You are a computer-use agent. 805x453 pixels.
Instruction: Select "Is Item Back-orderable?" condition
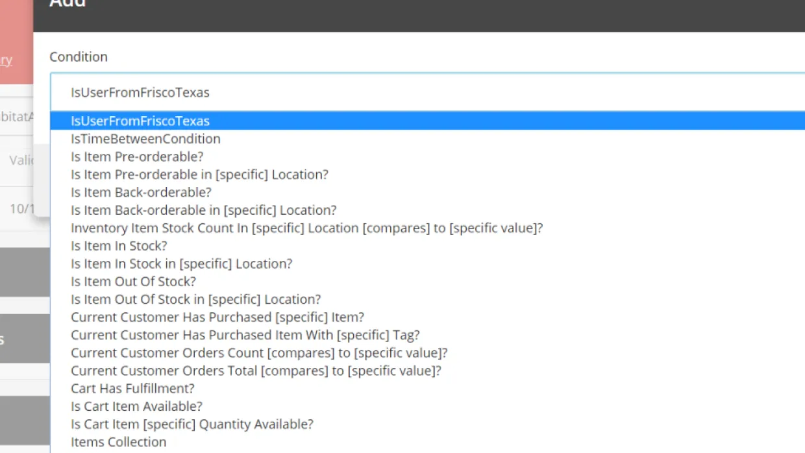coord(141,192)
